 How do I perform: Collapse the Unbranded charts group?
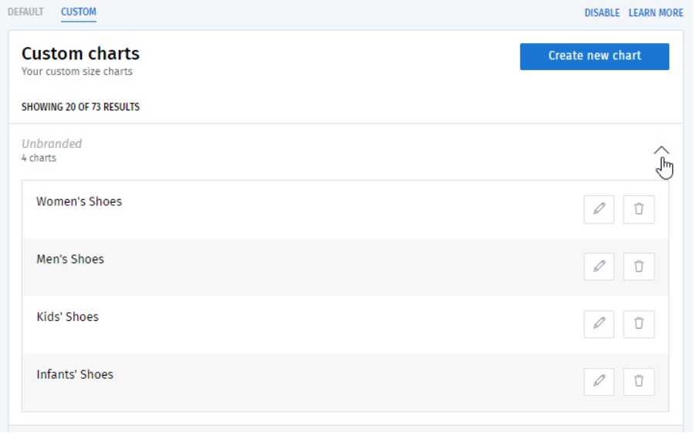[662, 151]
